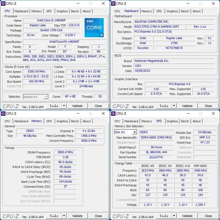
Task: Click the CPU-Z title icon in the Motherboard window
Action: coord(113,4)
